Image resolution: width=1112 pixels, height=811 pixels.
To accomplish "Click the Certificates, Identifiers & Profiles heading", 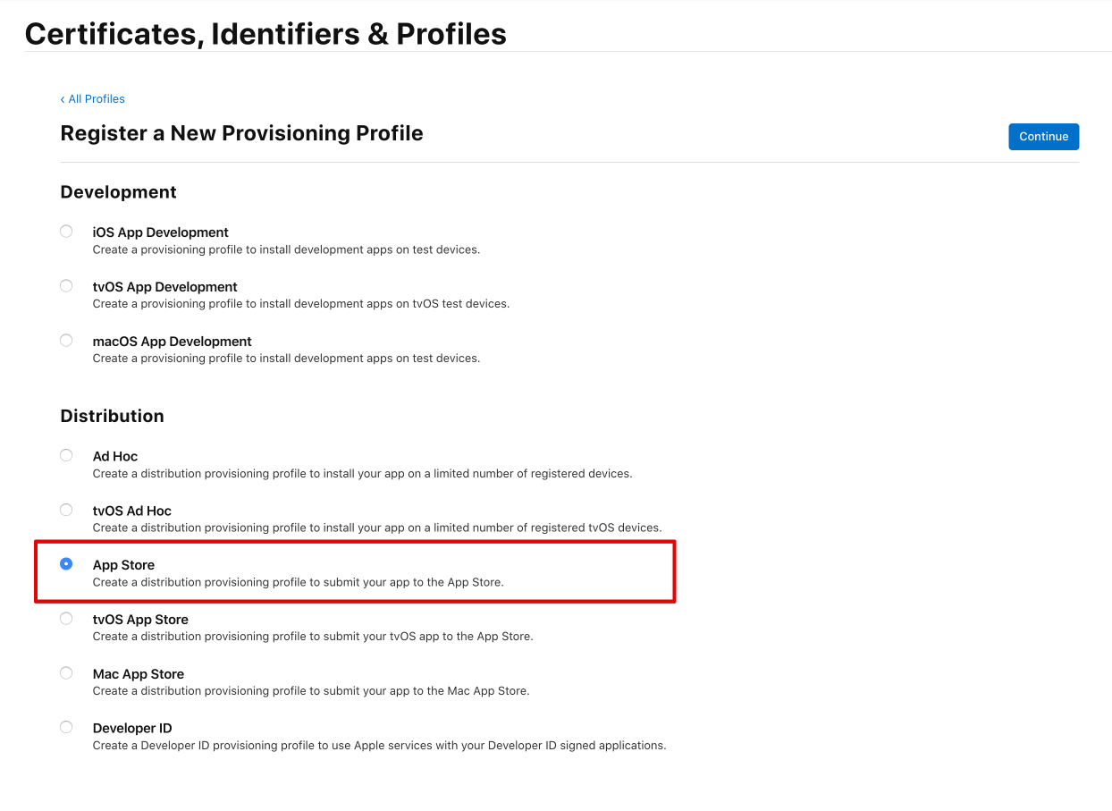I will [x=265, y=33].
